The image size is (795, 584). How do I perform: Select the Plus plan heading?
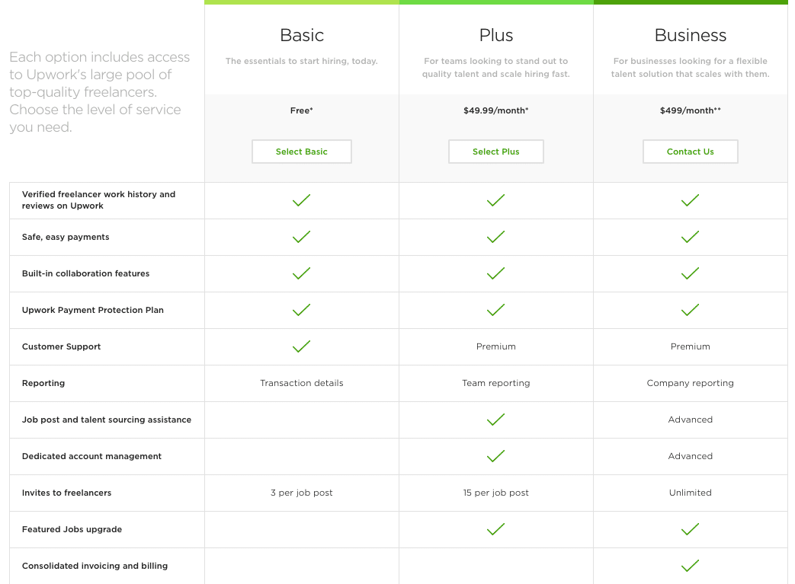click(x=496, y=35)
